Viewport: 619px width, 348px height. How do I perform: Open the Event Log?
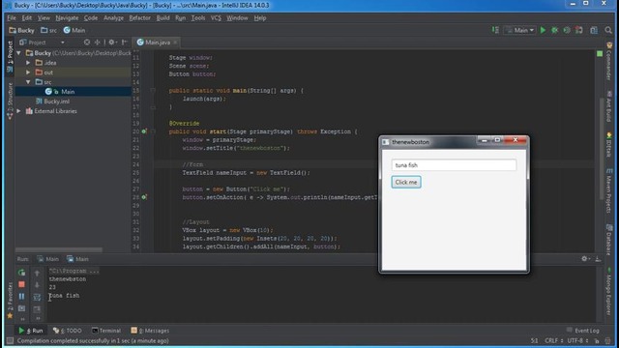coord(583,331)
